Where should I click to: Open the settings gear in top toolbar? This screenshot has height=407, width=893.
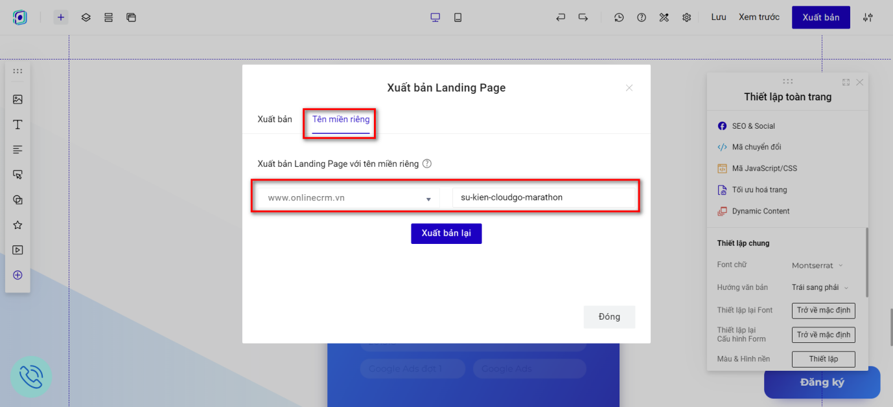686,17
